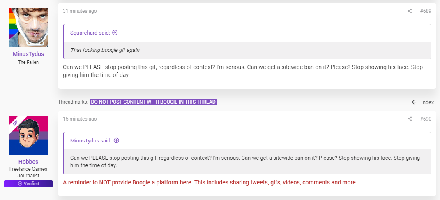Go to threadmarks Index
Viewport: 440px width, 200px height.
tap(427, 102)
